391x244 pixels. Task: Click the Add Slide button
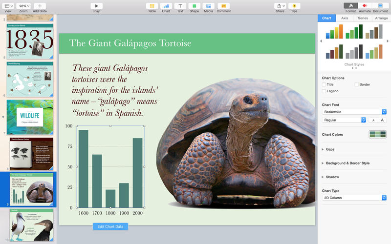tap(40, 6)
